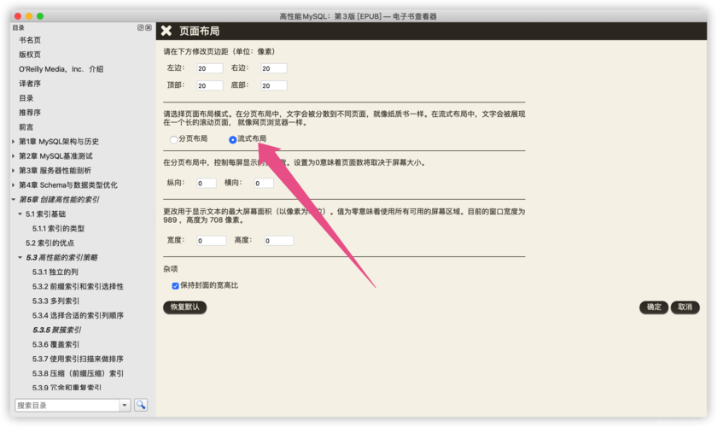Click the green fullscreen window button
This screenshot has height=427, width=717.
point(40,16)
